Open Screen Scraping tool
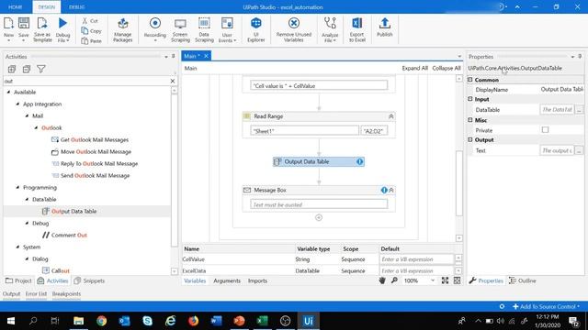Viewport: 588px width, 330px height. (x=180, y=29)
